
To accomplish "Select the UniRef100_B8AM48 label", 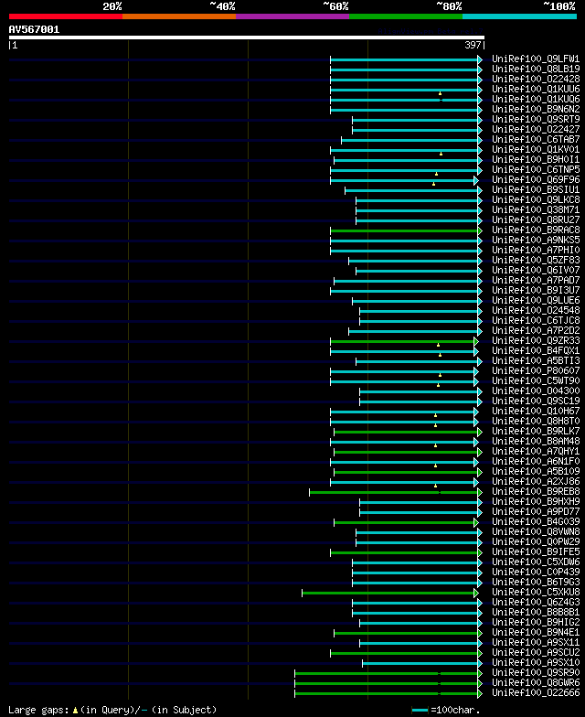I will [536, 441].
